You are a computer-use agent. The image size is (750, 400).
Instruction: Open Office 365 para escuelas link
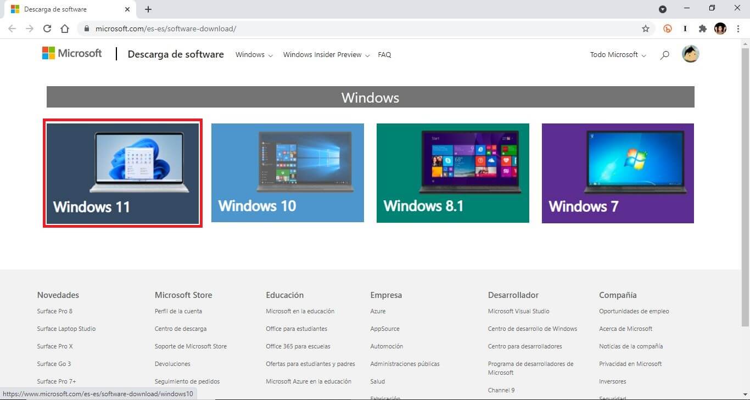tap(298, 346)
